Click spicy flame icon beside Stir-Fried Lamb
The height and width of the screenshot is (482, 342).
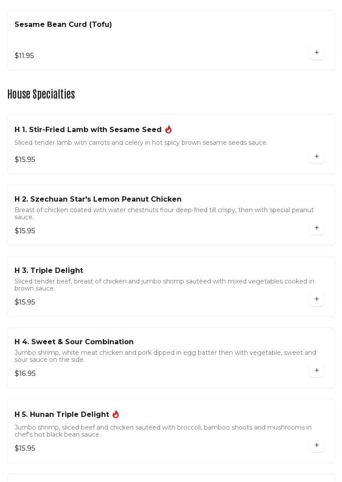click(x=168, y=129)
